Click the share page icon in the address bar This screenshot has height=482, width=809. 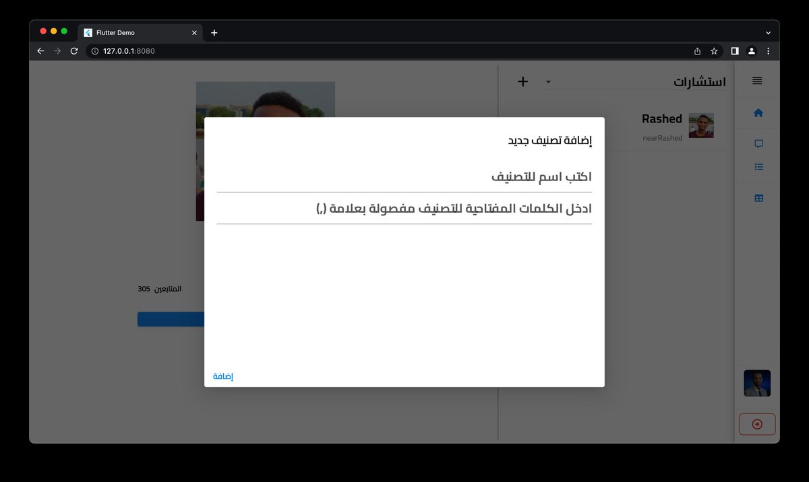697,51
